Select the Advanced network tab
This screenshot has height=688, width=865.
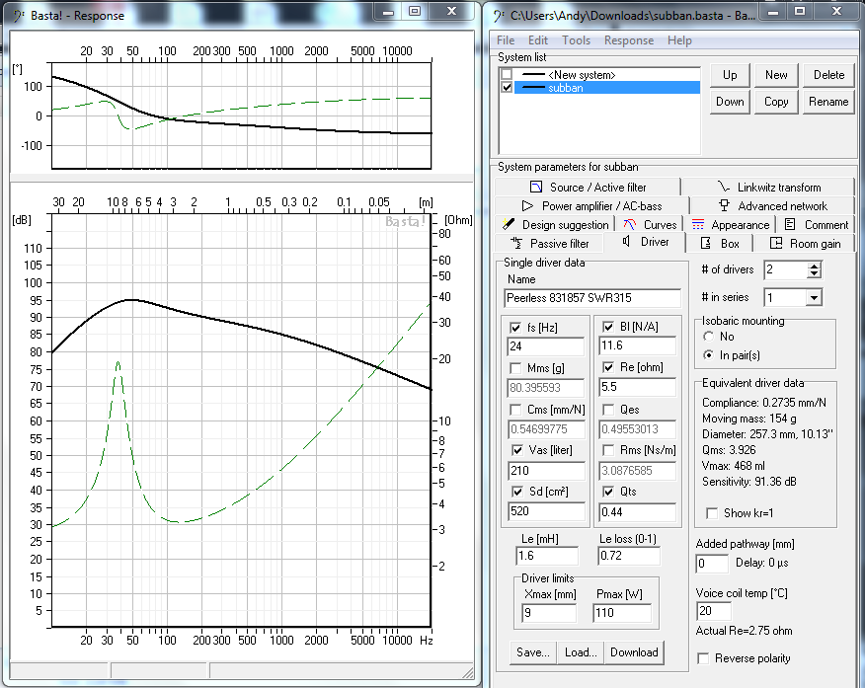tap(772, 205)
